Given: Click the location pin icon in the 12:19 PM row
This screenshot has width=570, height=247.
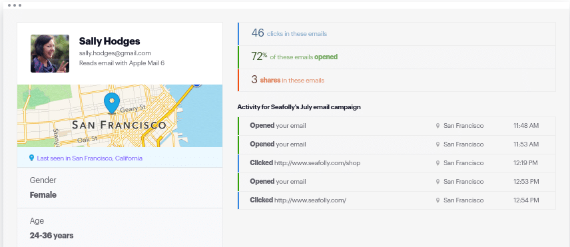Looking at the screenshot, I should coord(437,163).
